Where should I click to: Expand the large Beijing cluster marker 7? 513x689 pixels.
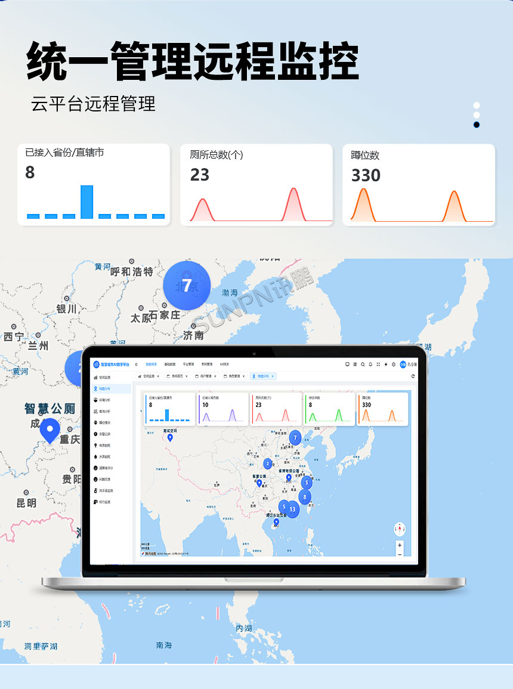[187, 285]
